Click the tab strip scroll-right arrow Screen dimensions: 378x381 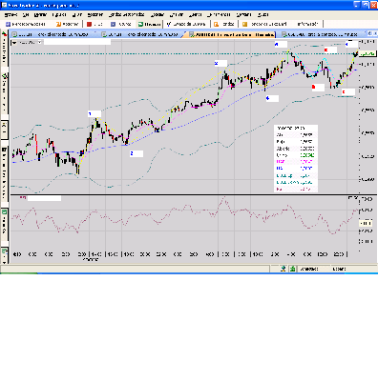[374, 33]
